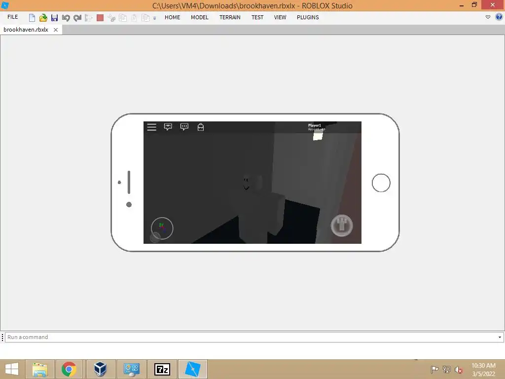Viewport: 505px width, 379px height.
Task: Switch to the TERRAIN ribbon tab
Action: [230, 17]
